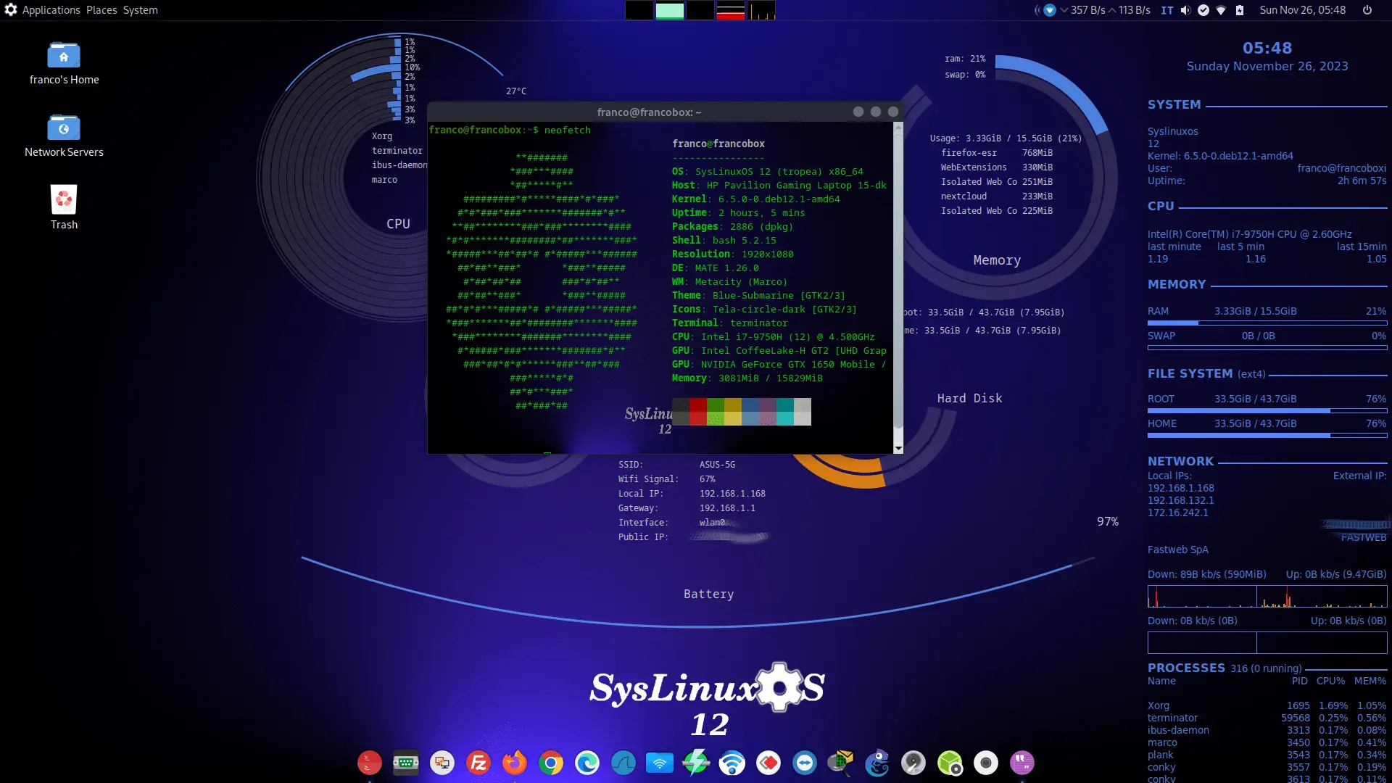
Task: Open the serial port terminal icon
Action: pyautogui.click(x=405, y=763)
